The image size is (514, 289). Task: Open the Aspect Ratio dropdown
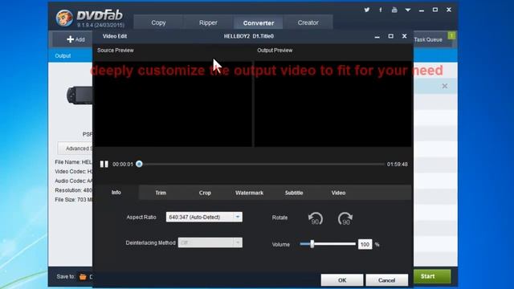pyautogui.click(x=204, y=217)
